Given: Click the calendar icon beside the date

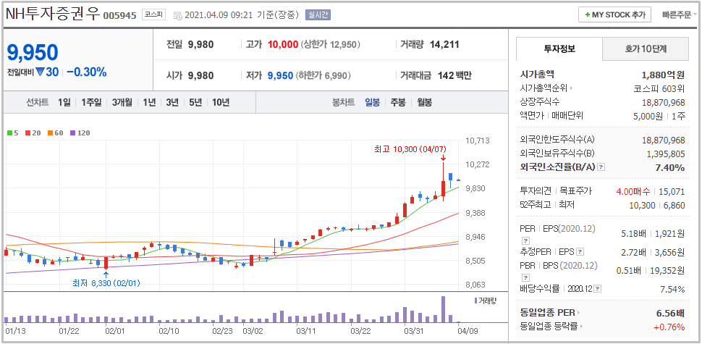Looking at the screenshot, I should (178, 15).
